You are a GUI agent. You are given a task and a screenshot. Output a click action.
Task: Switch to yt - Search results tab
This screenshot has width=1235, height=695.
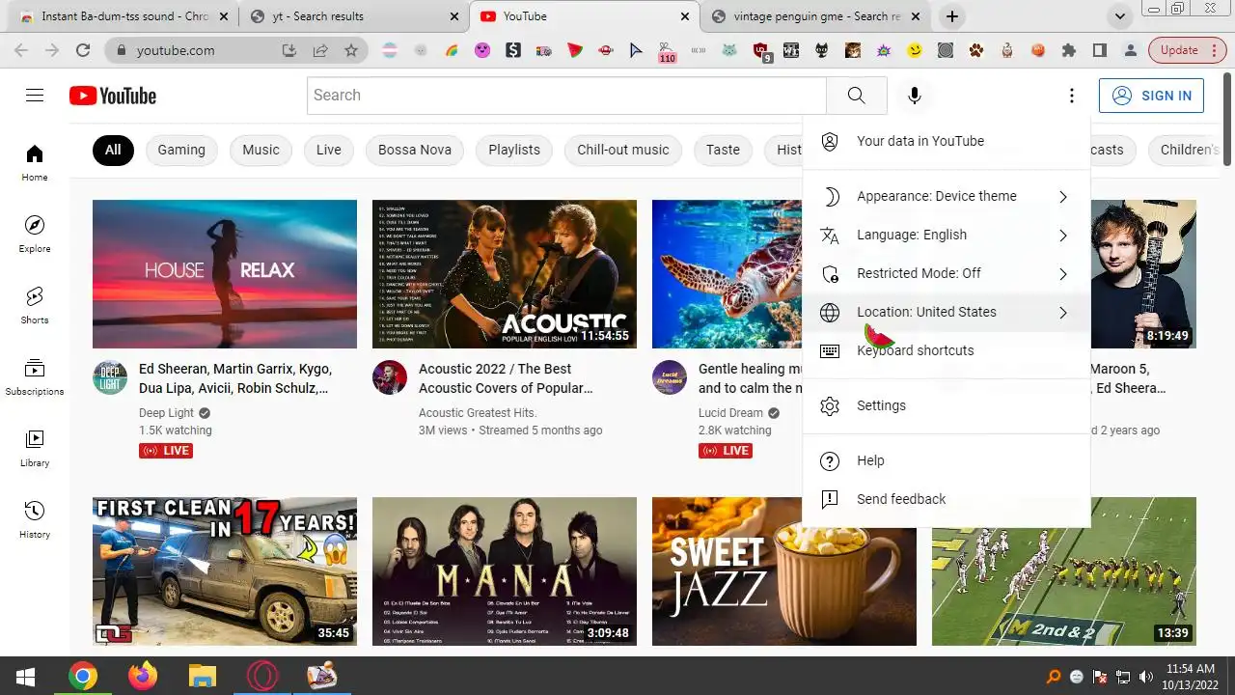coord(354,16)
